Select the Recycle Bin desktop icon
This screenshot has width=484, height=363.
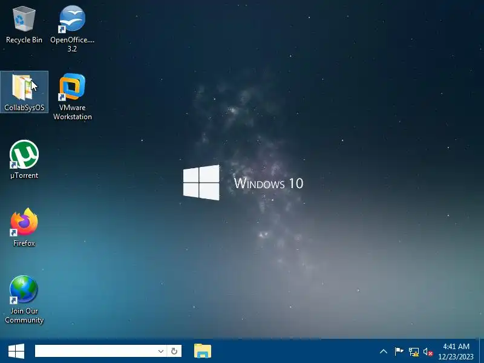24,25
